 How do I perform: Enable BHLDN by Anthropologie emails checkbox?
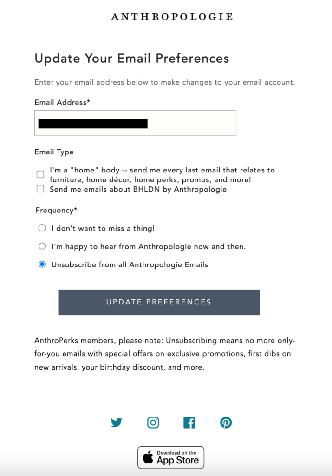(x=40, y=189)
